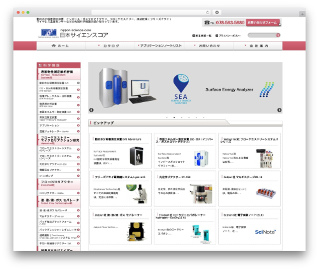Click the ピックアップ section heading
Image resolution: width=319 pixels, height=270 pixels.
click(103, 123)
